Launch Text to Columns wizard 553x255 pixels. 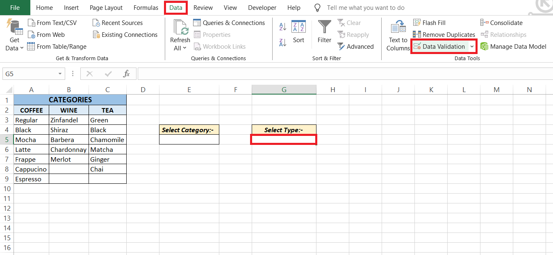click(398, 36)
